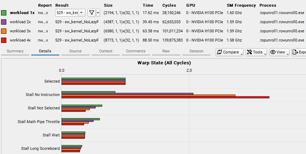Switch to the Source tab
306x154 pixels.
click(x=75, y=51)
